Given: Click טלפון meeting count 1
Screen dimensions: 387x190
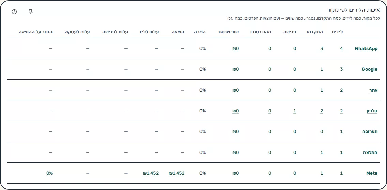Looking at the screenshot, I should (295, 111).
